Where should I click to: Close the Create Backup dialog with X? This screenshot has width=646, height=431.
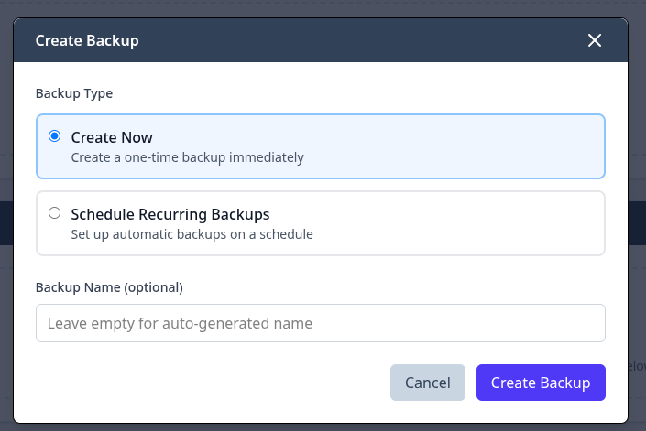(x=595, y=40)
